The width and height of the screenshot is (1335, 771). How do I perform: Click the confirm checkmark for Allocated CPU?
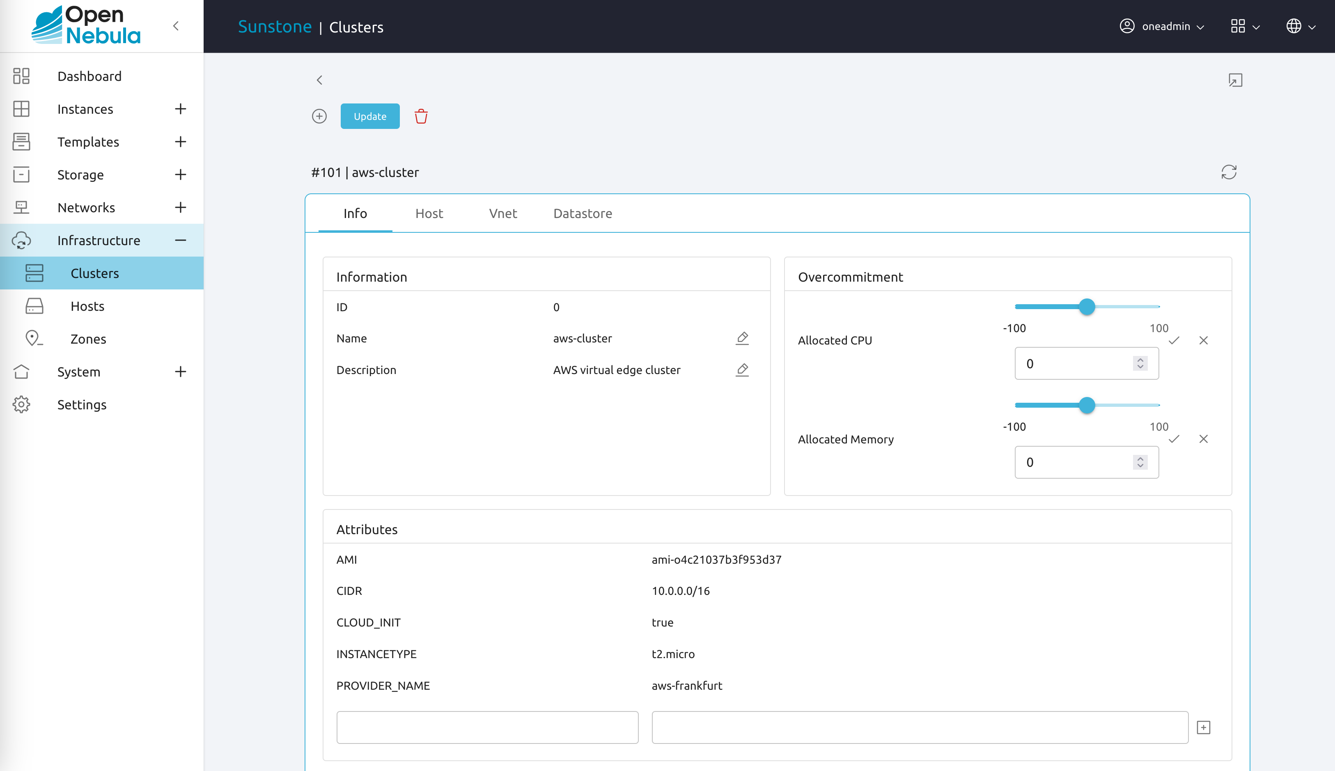click(1174, 340)
